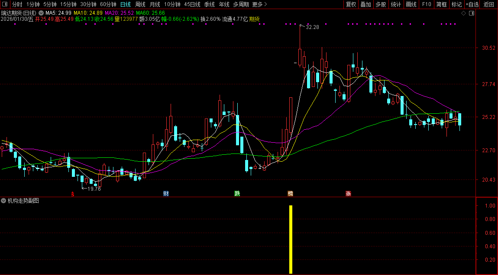Expand the 更多 periods menu
This screenshot has height=275, width=498.
coord(259,4)
